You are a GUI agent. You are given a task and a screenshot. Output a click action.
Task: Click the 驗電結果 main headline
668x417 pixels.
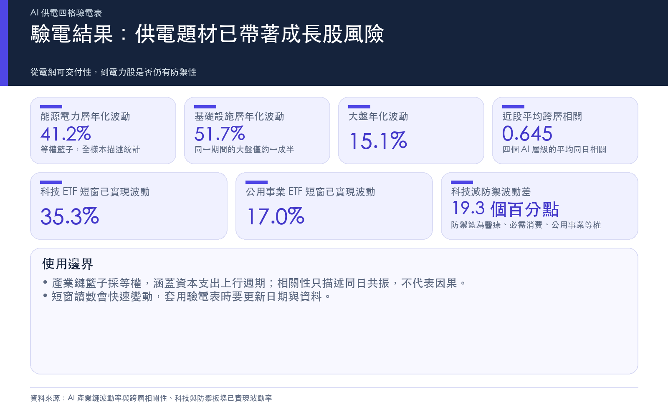tap(207, 34)
